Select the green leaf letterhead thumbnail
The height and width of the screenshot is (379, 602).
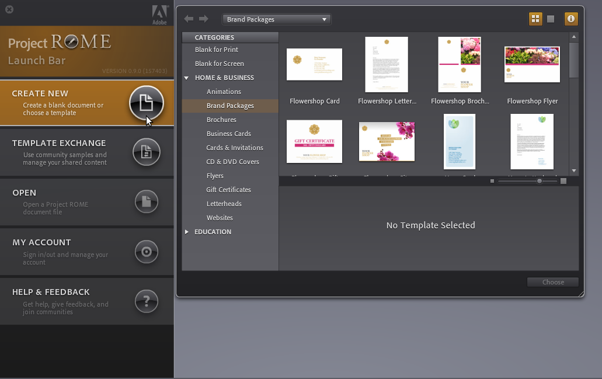(532, 141)
